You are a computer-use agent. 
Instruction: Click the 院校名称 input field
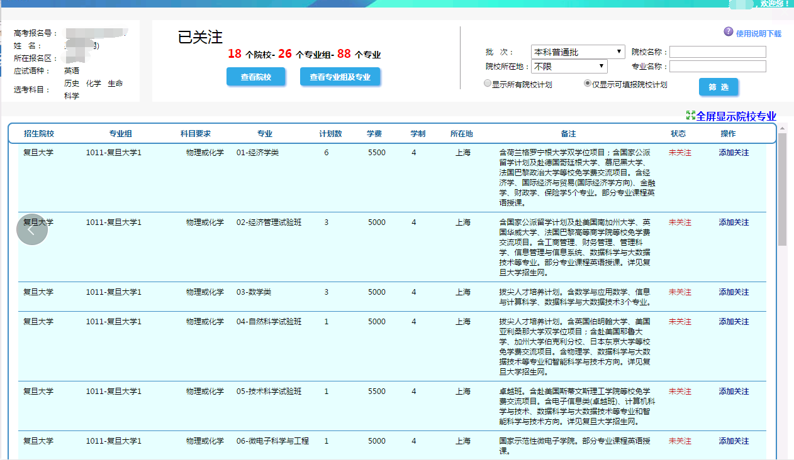[x=718, y=52]
